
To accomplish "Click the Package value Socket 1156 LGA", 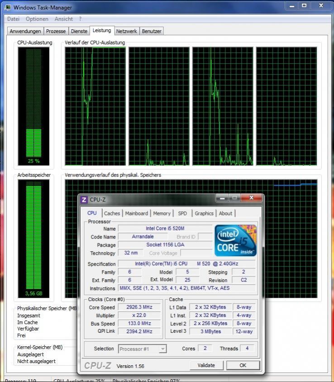I will click(x=165, y=244).
